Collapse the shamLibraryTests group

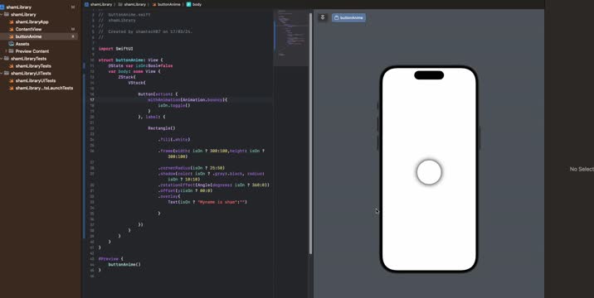[x=2, y=59]
